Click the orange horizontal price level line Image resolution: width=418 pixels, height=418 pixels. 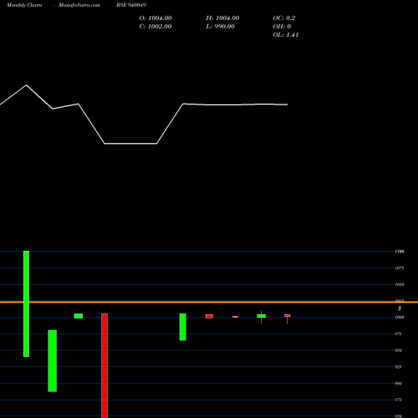209,302
